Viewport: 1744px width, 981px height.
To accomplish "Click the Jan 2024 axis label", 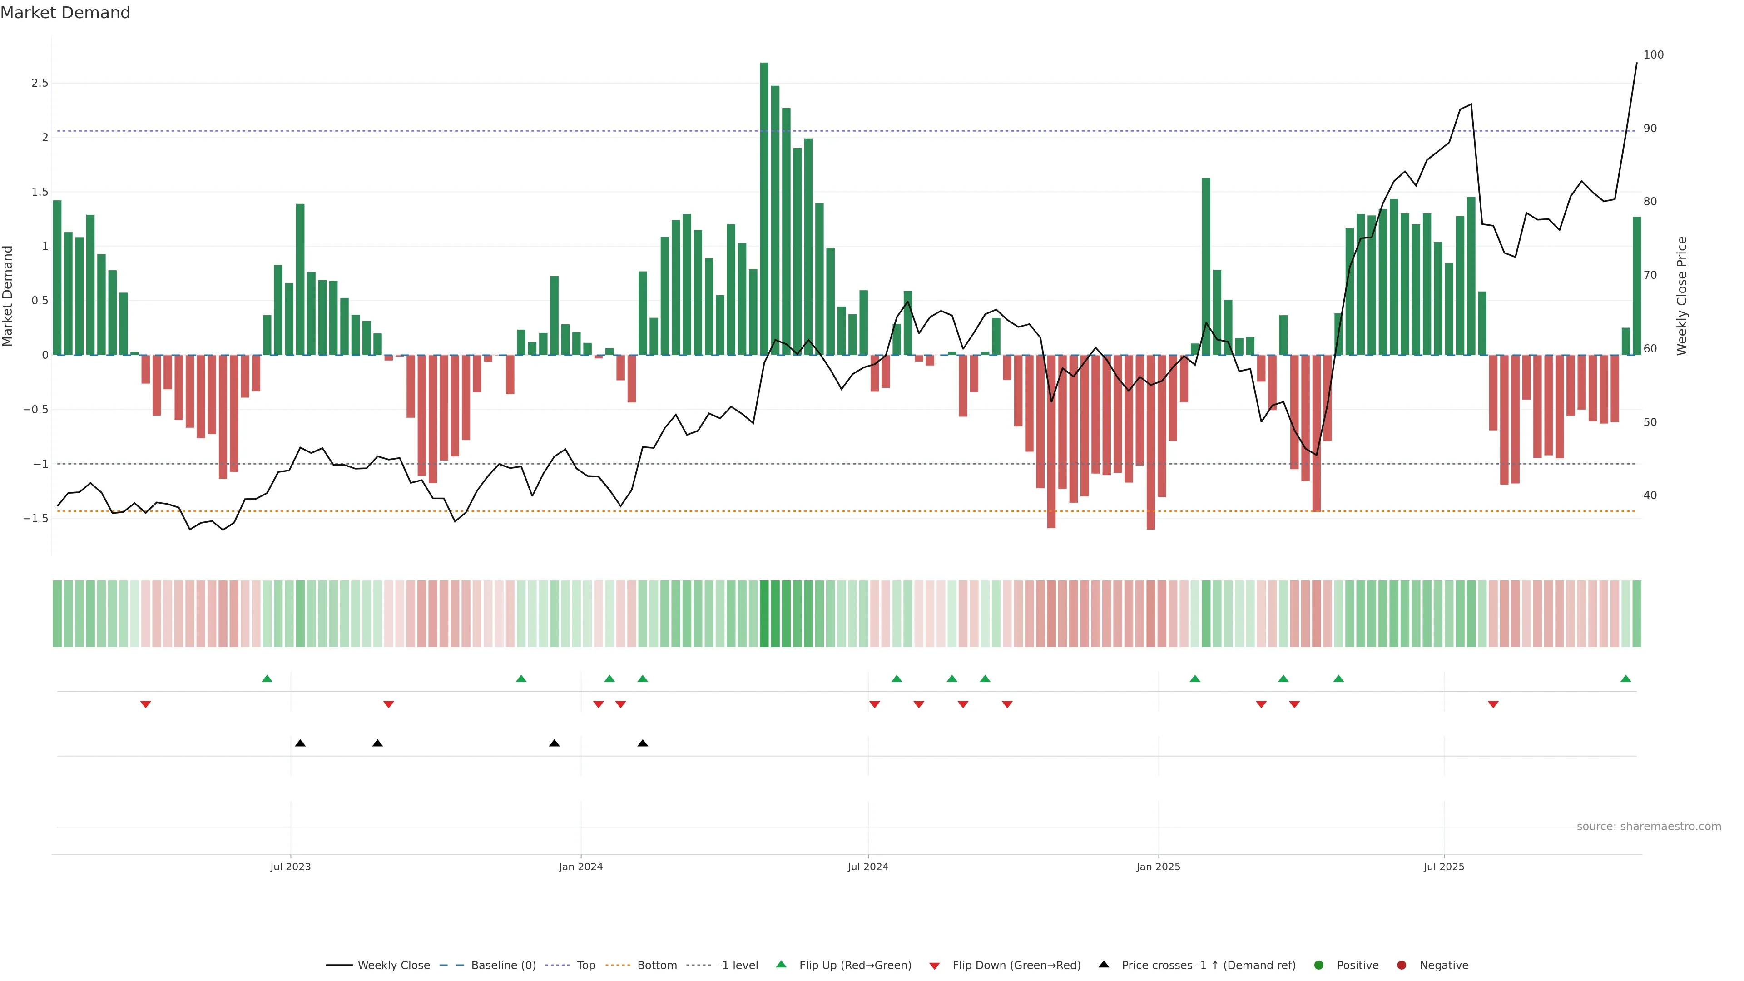I will 580,867.
